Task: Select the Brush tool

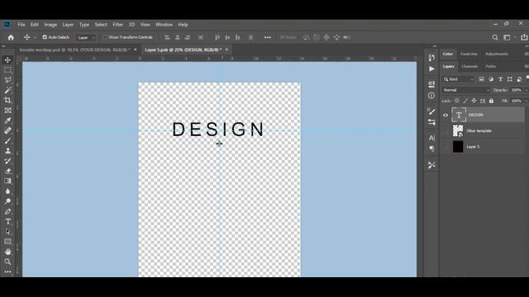Action: point(7,141)
